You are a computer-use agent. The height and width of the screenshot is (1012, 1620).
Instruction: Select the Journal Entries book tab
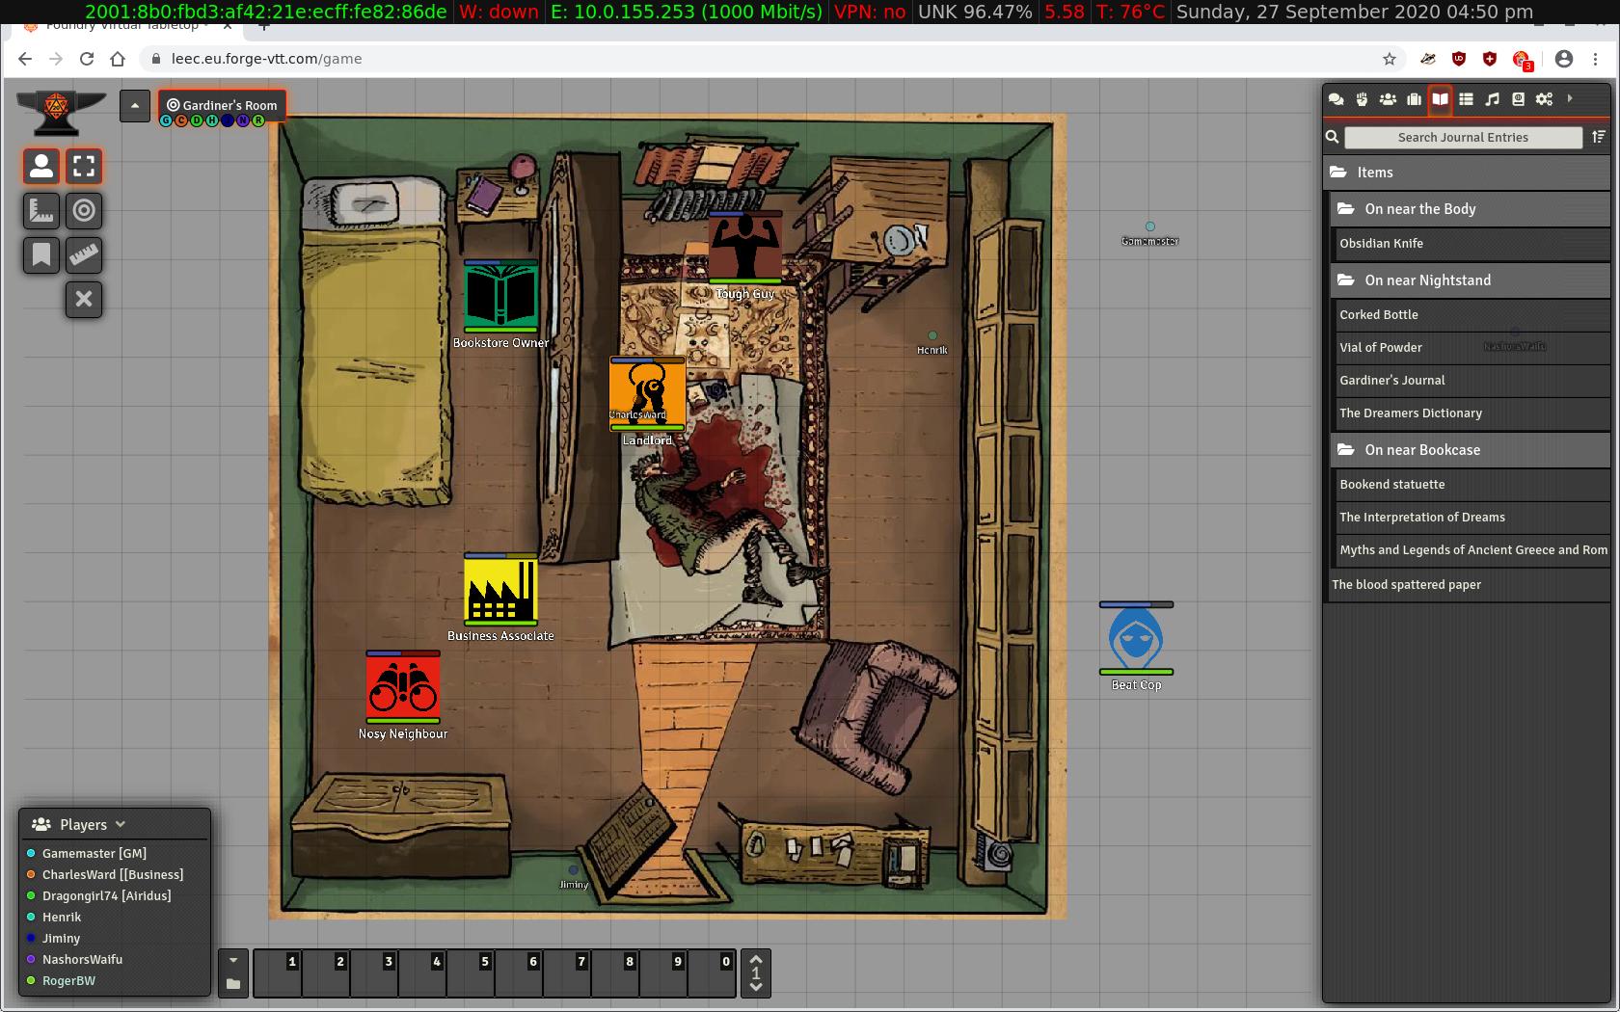1440,99
